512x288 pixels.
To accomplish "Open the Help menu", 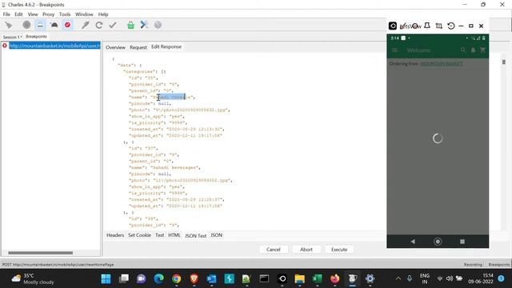I will (103, 14).
